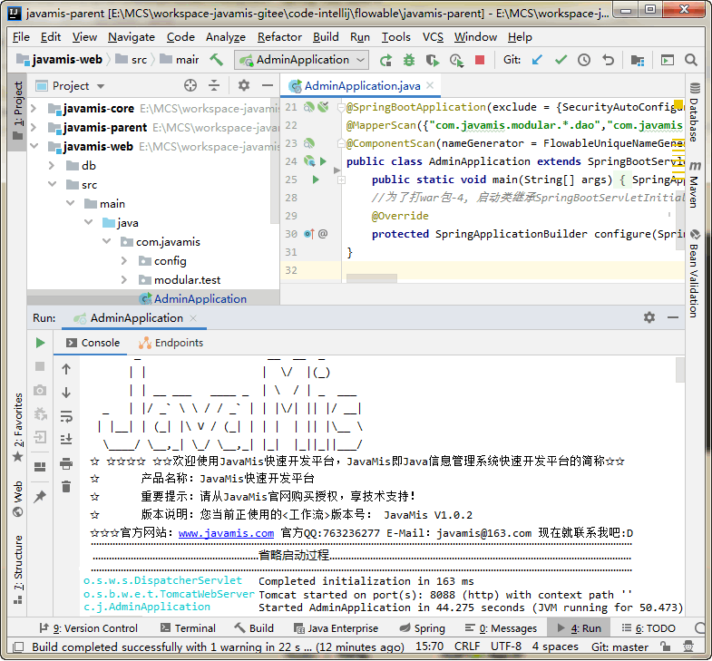Open Version Control tool window

pos(89,628)
